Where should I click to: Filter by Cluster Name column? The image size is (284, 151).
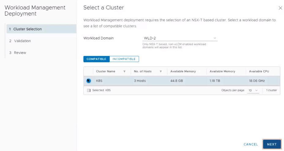(124, 72)
